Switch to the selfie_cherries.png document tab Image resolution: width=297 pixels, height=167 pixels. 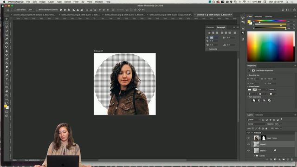point(80,15)
